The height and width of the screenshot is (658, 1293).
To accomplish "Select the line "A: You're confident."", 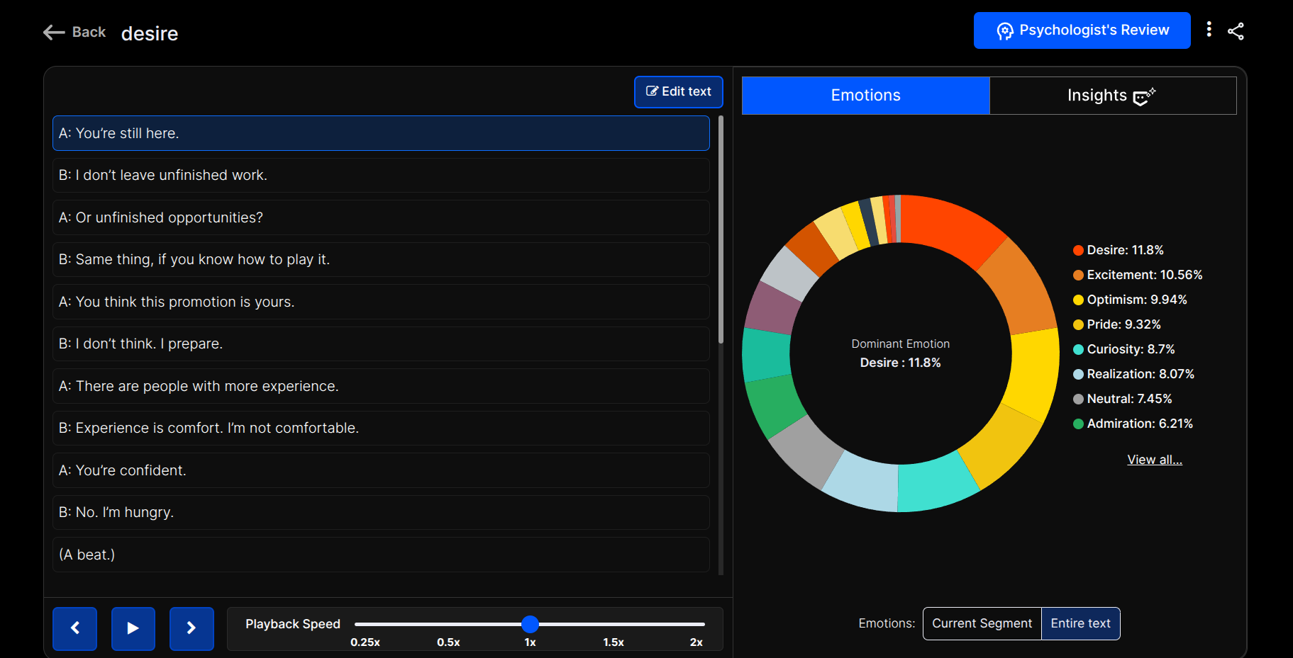I will (x=381, y=470).
